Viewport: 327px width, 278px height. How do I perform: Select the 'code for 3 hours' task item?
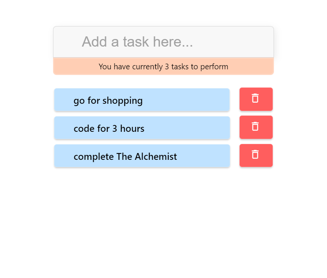(142, 128)
